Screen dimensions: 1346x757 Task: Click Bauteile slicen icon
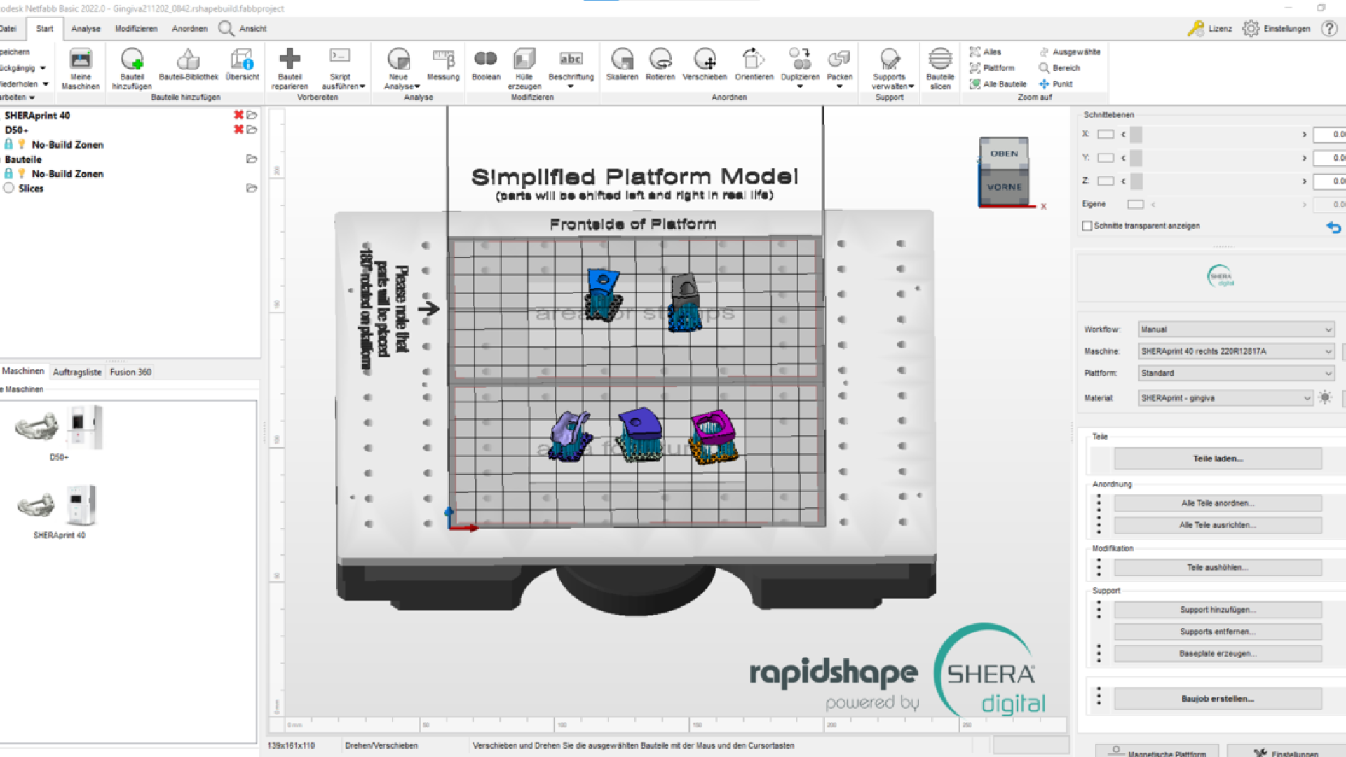tap(940, 68)
